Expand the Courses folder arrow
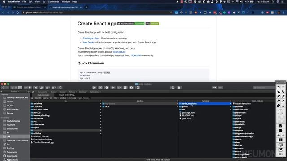Viewport: 287px width, 161px height. pyautogui.click(x=100, y=106)
